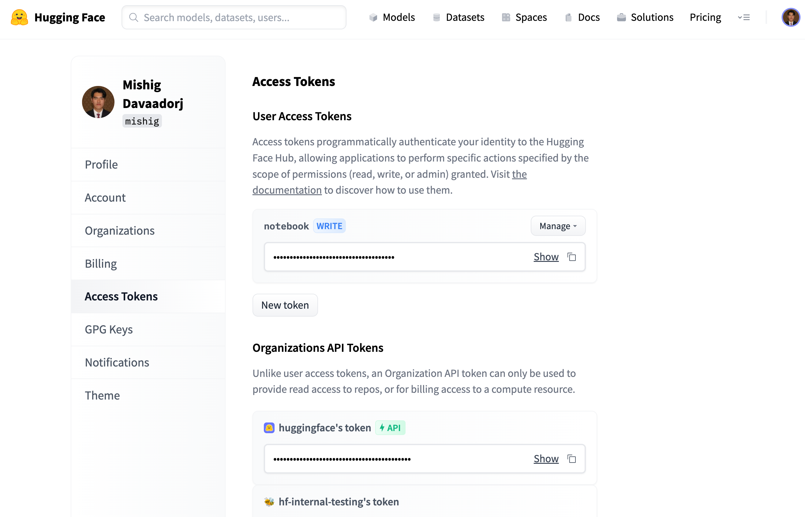
Task: Open the user avatar menu top-right
Action: 791,17
